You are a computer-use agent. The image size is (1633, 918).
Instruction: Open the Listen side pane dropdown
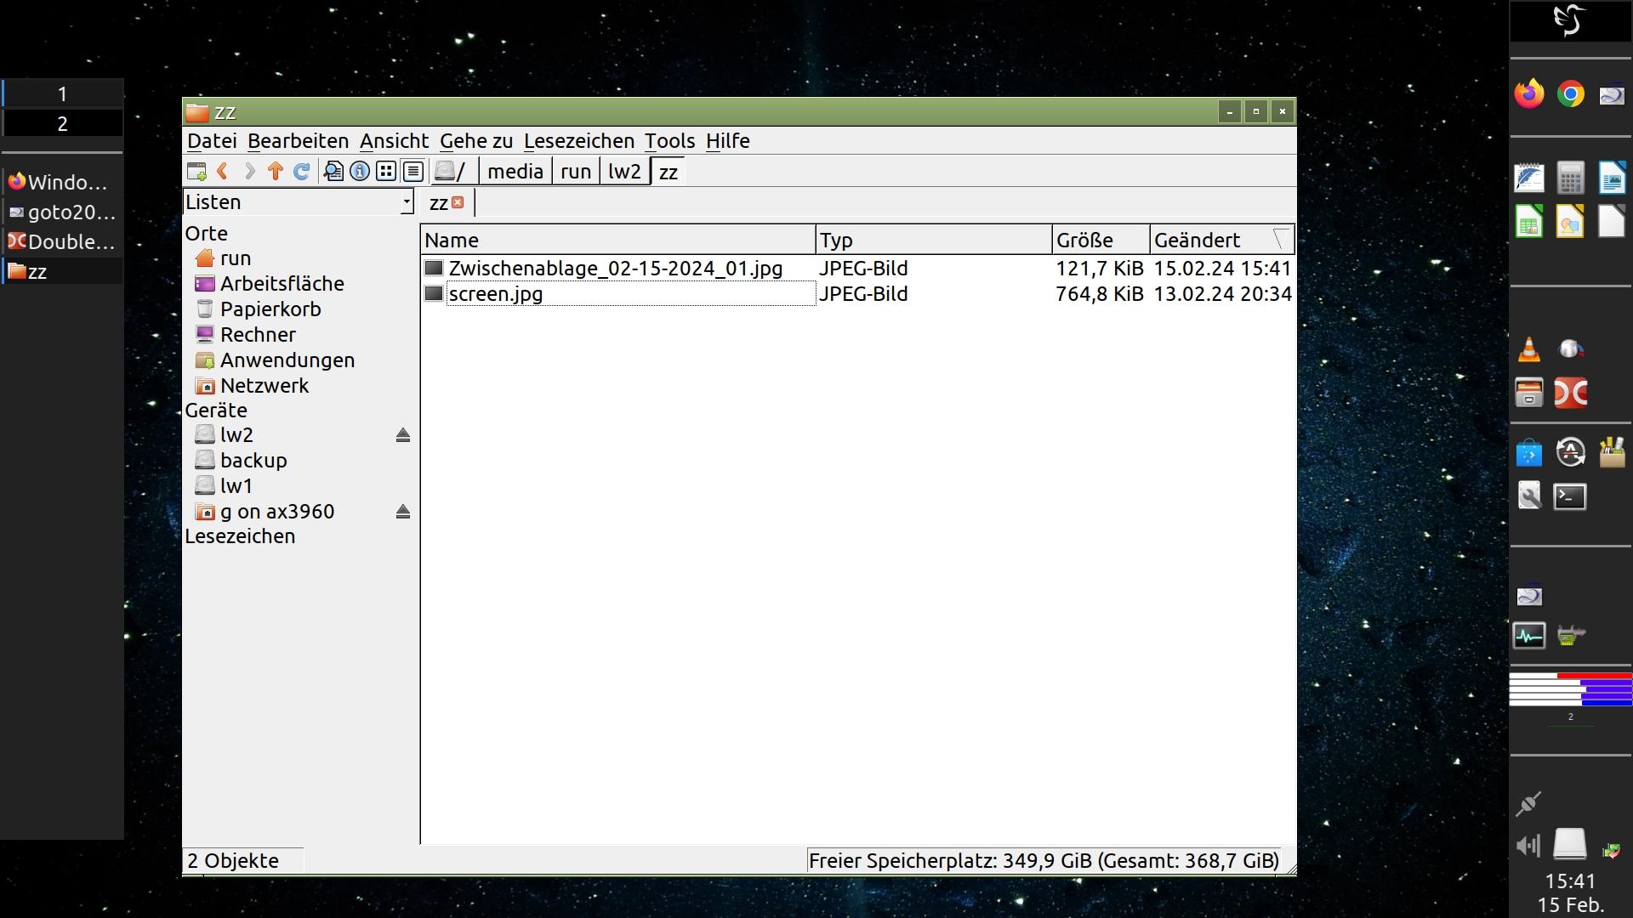407,202
